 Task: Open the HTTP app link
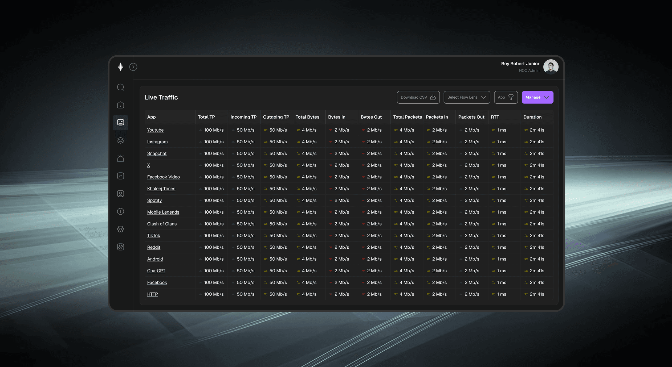pos(153,294)
